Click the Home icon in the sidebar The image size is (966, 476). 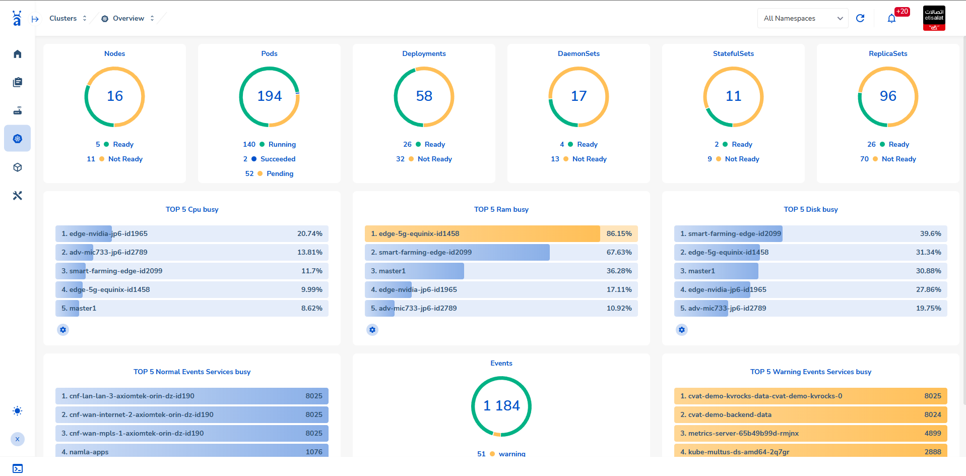point(18,54)
